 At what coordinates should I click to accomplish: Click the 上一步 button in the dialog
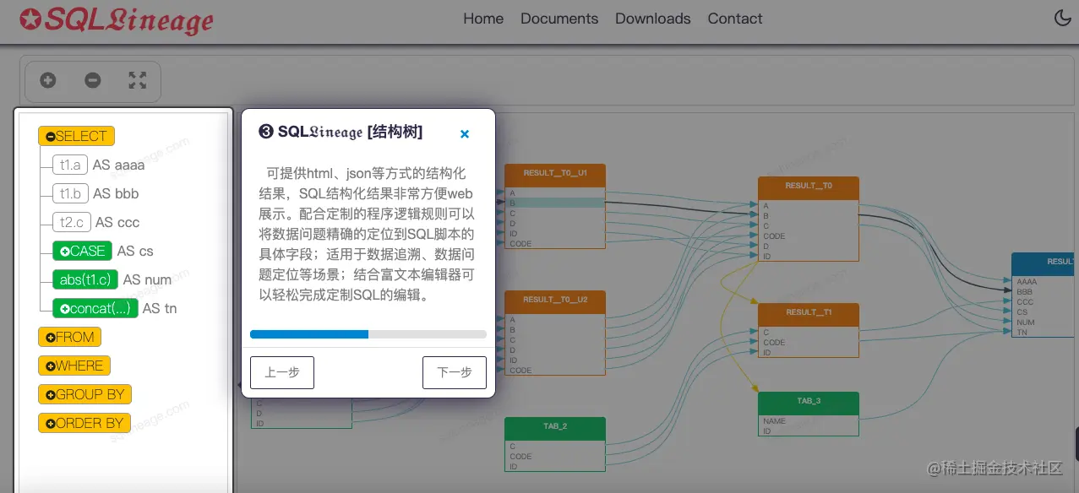tap(281, 372)
